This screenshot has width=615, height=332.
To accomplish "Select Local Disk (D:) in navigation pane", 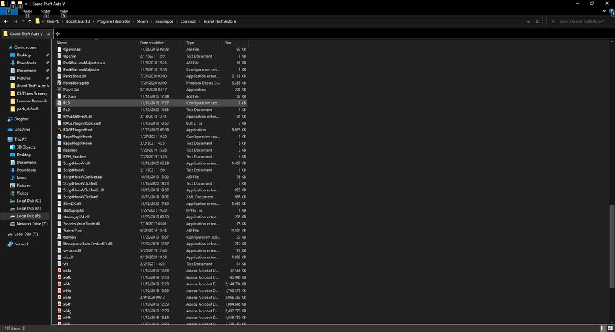I will [x=29, y=208].
